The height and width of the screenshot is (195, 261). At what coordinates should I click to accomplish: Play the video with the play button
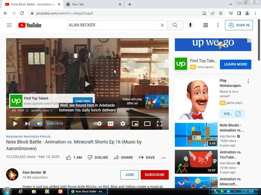pyautogui.click(x=15, y=124)
